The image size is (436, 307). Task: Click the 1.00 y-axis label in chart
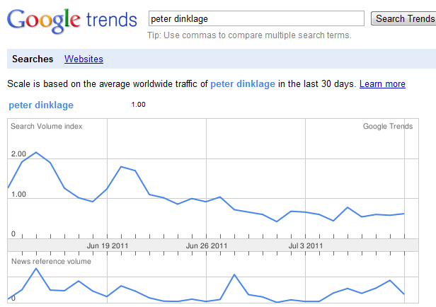(18, 195)
